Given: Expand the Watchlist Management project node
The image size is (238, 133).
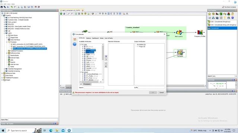Looking at the screenshot, I should pos(4,69).
